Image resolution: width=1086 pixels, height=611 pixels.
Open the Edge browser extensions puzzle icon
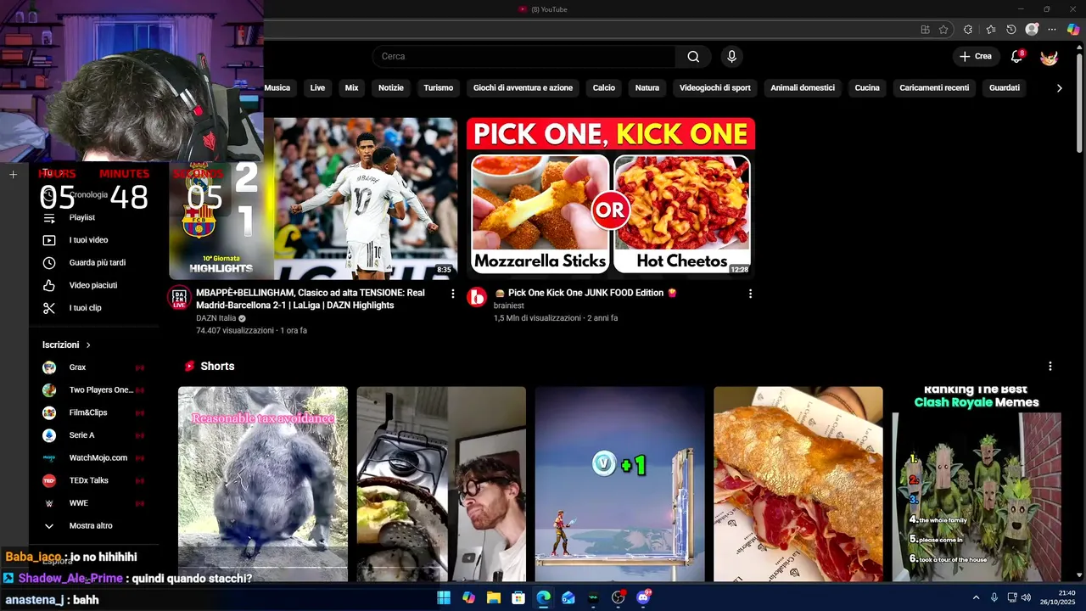pyautogui.click(x=968, y=30)
